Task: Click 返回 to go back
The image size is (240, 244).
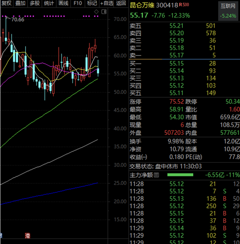Action: (121, 3)
